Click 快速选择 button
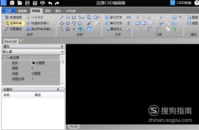Viewport: 199px width, 130px height. coord(13,17)
